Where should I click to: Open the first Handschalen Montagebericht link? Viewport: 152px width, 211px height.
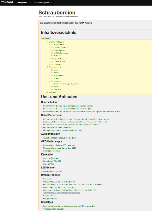point(68,106)
